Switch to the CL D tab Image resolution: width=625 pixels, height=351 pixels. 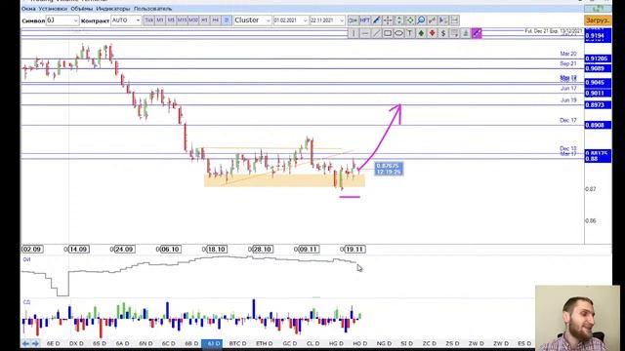click(312, 343)
